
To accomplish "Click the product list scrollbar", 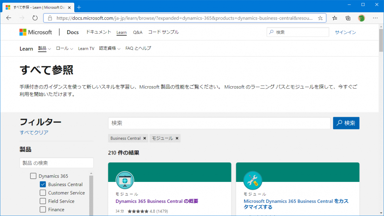I will (x=91, y=195).
